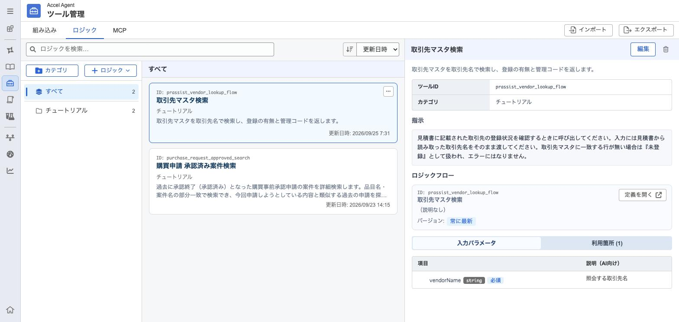
Task: Open the gauge meter icon in sidebar
Action: [10, 154]
